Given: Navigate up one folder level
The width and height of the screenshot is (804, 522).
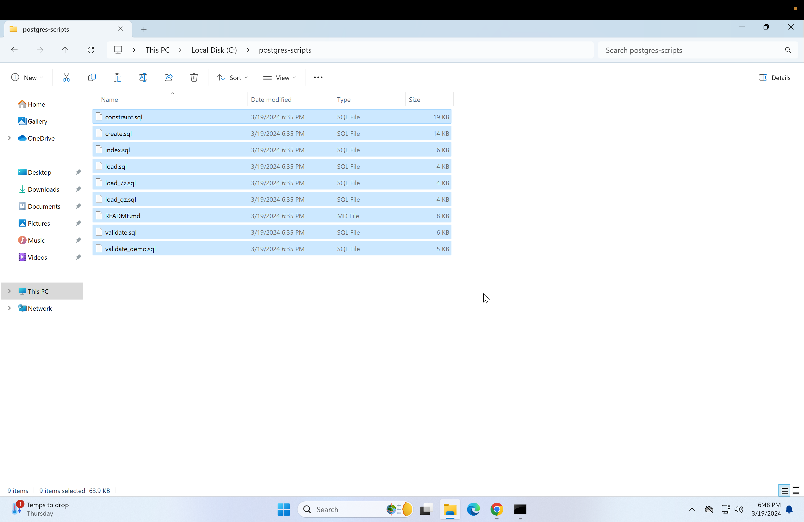Looking at the screenshot, I should 65,50.
